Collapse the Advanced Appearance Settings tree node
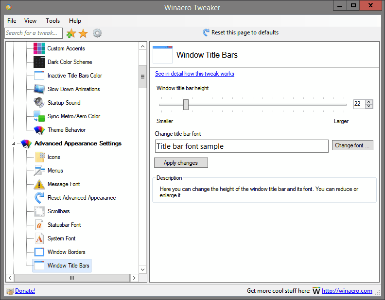 click(x=14, y=143)
